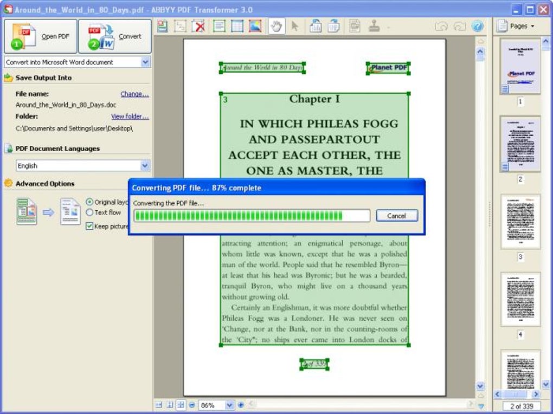Click the Change... file name link

(x=134, y=94)
